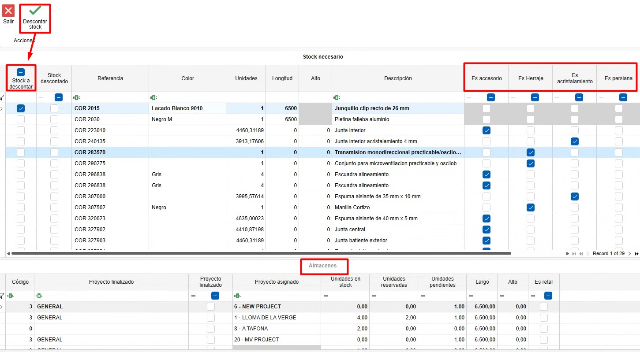Click the equals operator icon under Largo
The width and height of the screenshot is (640, 352).
pyautogui.click(x=472, y=296)
